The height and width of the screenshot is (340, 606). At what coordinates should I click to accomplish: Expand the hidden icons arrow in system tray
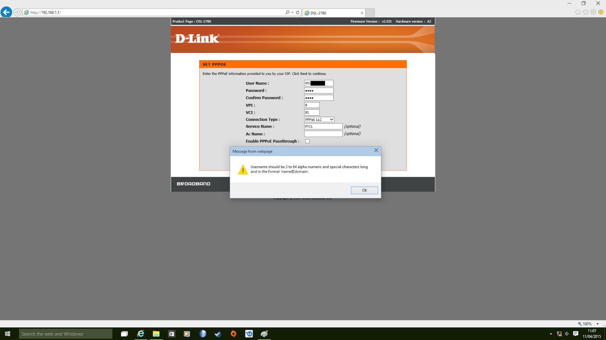pos(551,334)
